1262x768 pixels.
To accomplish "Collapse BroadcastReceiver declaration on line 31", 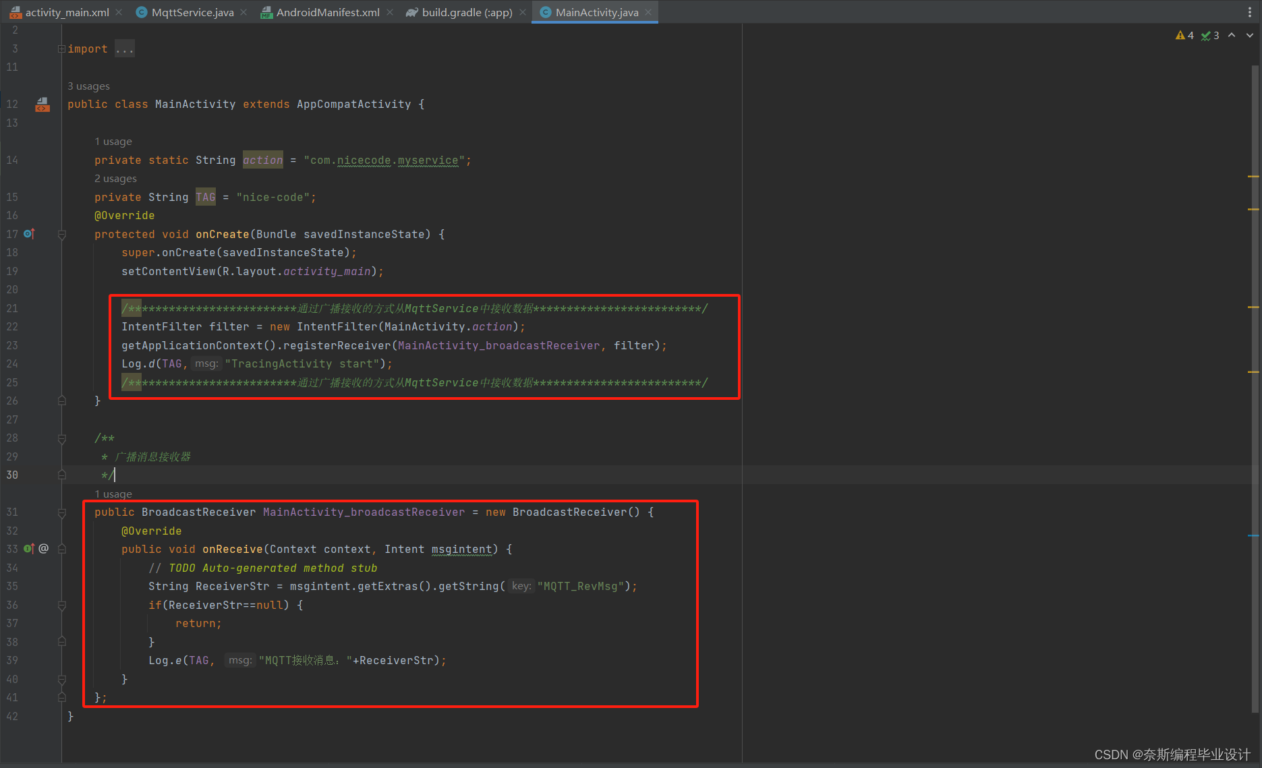I will click(61, 512).
